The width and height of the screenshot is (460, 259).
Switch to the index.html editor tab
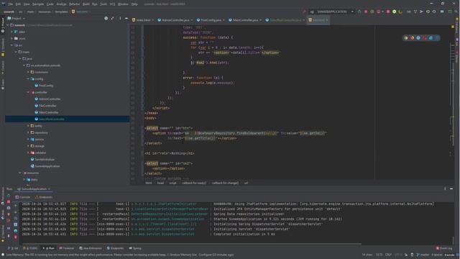click(x=142, y=20)
